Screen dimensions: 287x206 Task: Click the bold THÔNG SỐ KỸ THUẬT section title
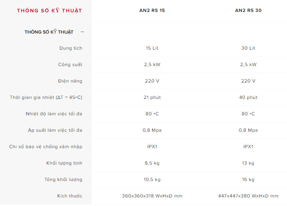coord(49,32)
